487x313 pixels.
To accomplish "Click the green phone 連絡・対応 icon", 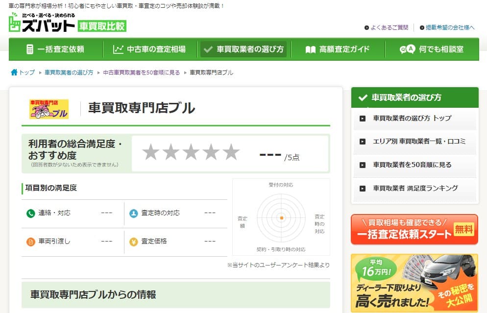I will pyautogui.click(x=30, y=214).
